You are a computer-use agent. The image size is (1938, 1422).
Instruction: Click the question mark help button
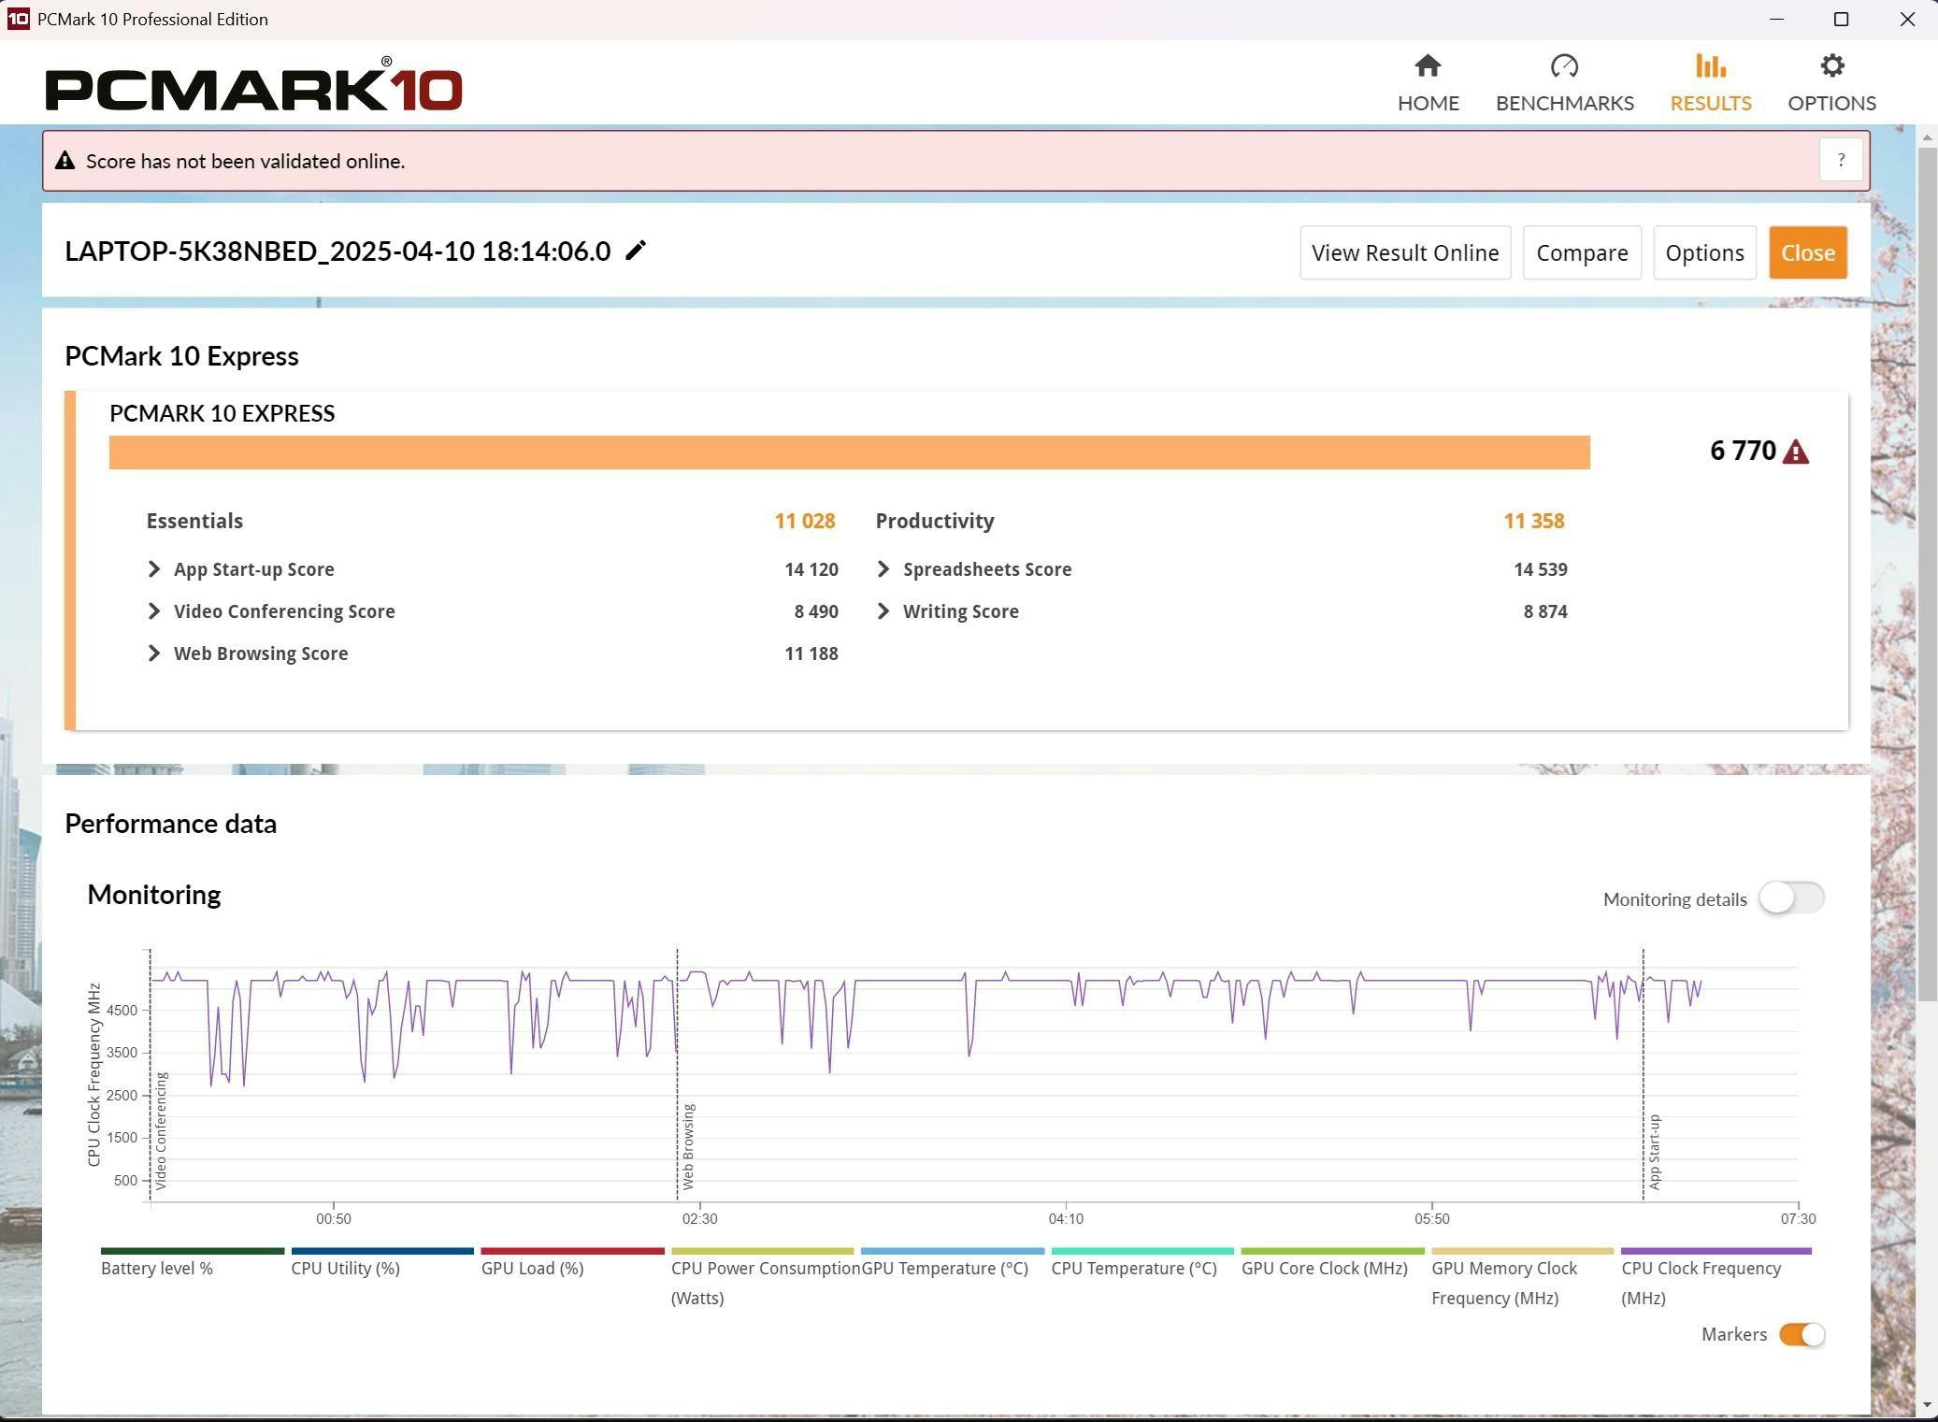(x=1841, y=161)
